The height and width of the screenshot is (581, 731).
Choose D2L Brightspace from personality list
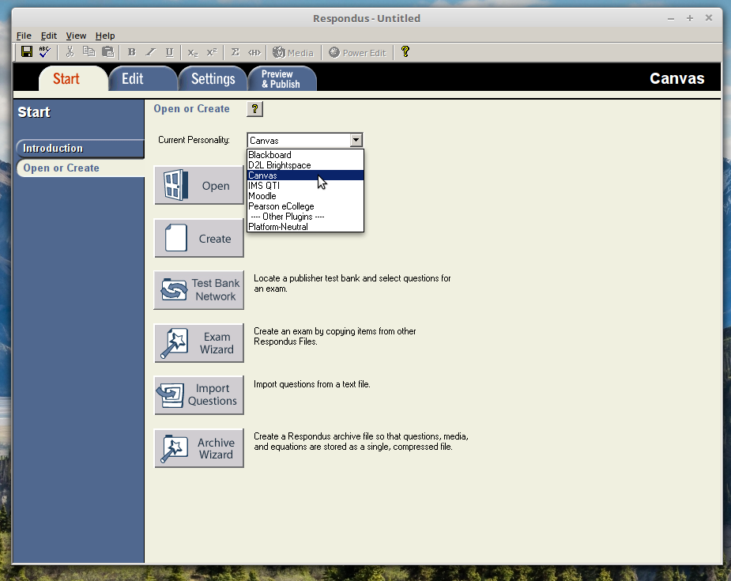click(305, 165)
